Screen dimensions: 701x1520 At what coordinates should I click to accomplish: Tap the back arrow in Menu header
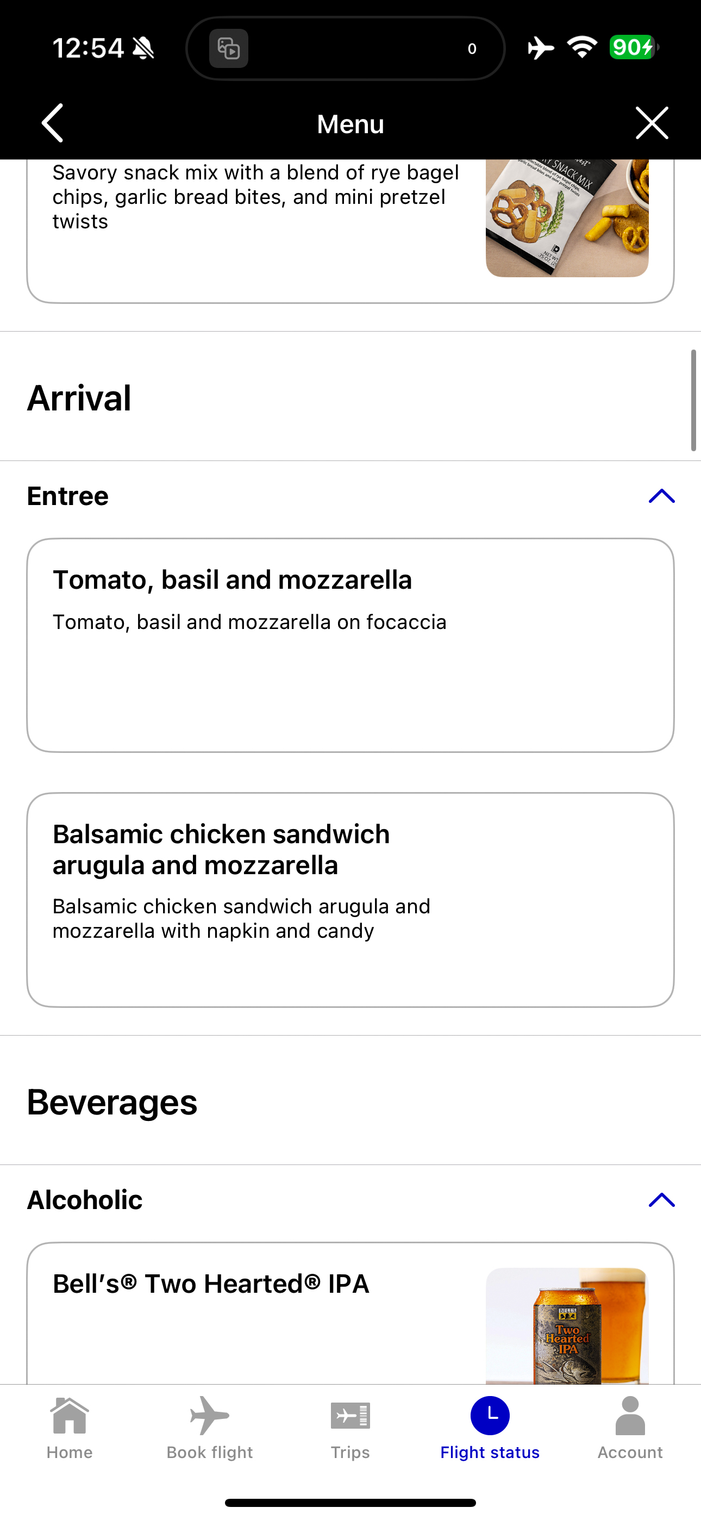(x=53, y=123)
